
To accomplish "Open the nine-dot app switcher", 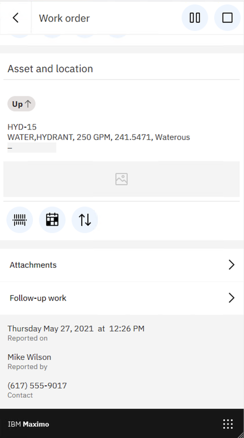I will [x=228, y=424].
